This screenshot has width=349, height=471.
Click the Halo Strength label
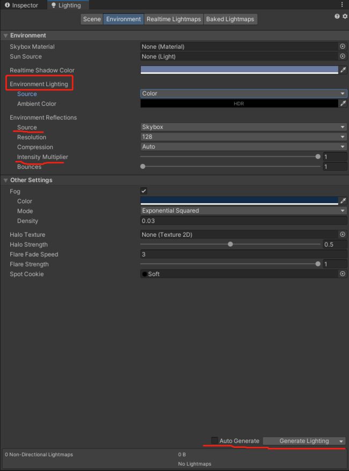28,244
